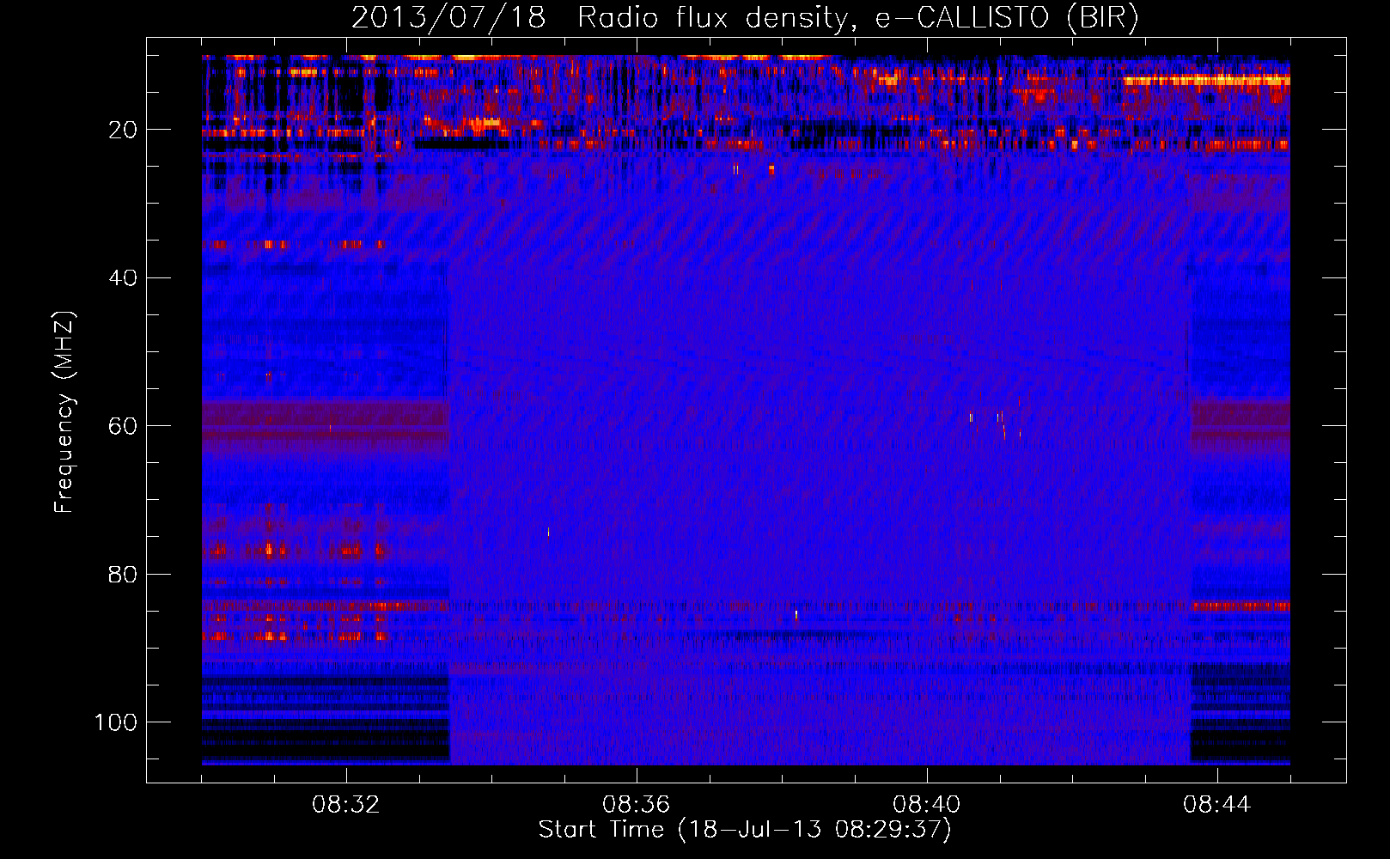Click the '08:44' time tick label
This screenshot has width=1390, height=859.
(1217, 805)
